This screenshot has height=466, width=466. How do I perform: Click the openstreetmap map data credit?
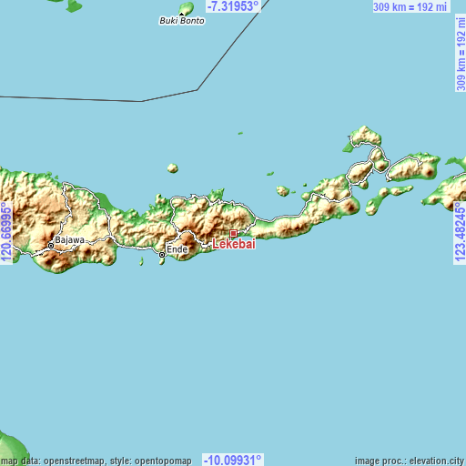click(x=96, y=461)
